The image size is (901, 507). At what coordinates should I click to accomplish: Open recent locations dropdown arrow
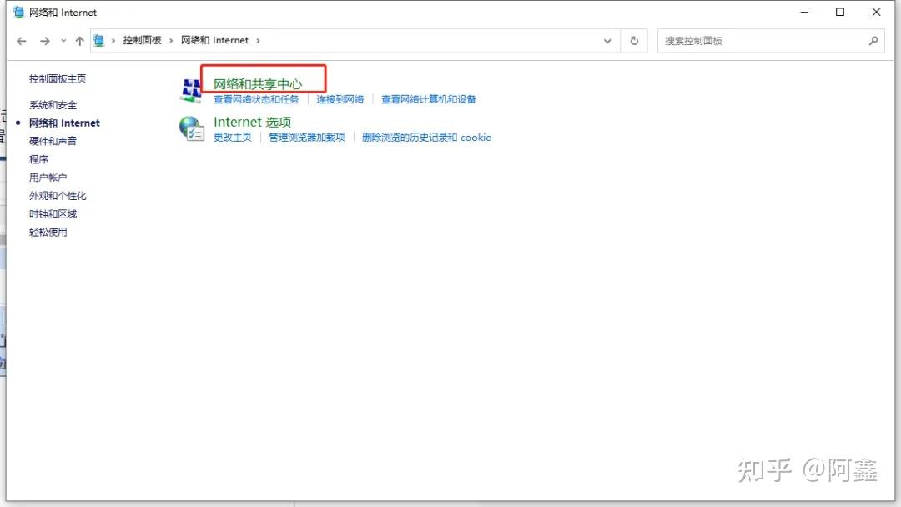point(63,41)
